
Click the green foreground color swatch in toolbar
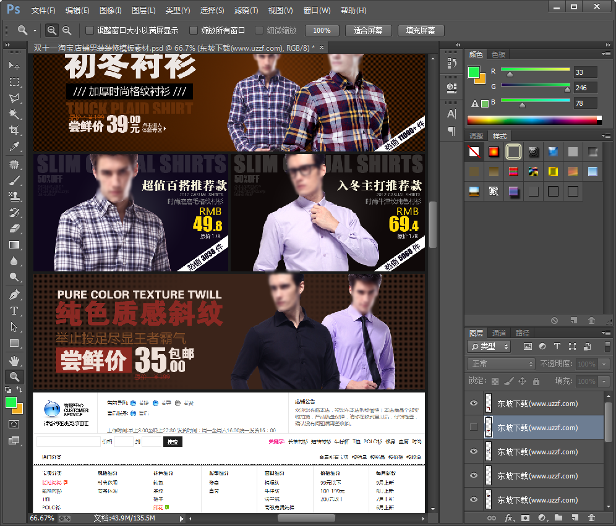[11, 402]
